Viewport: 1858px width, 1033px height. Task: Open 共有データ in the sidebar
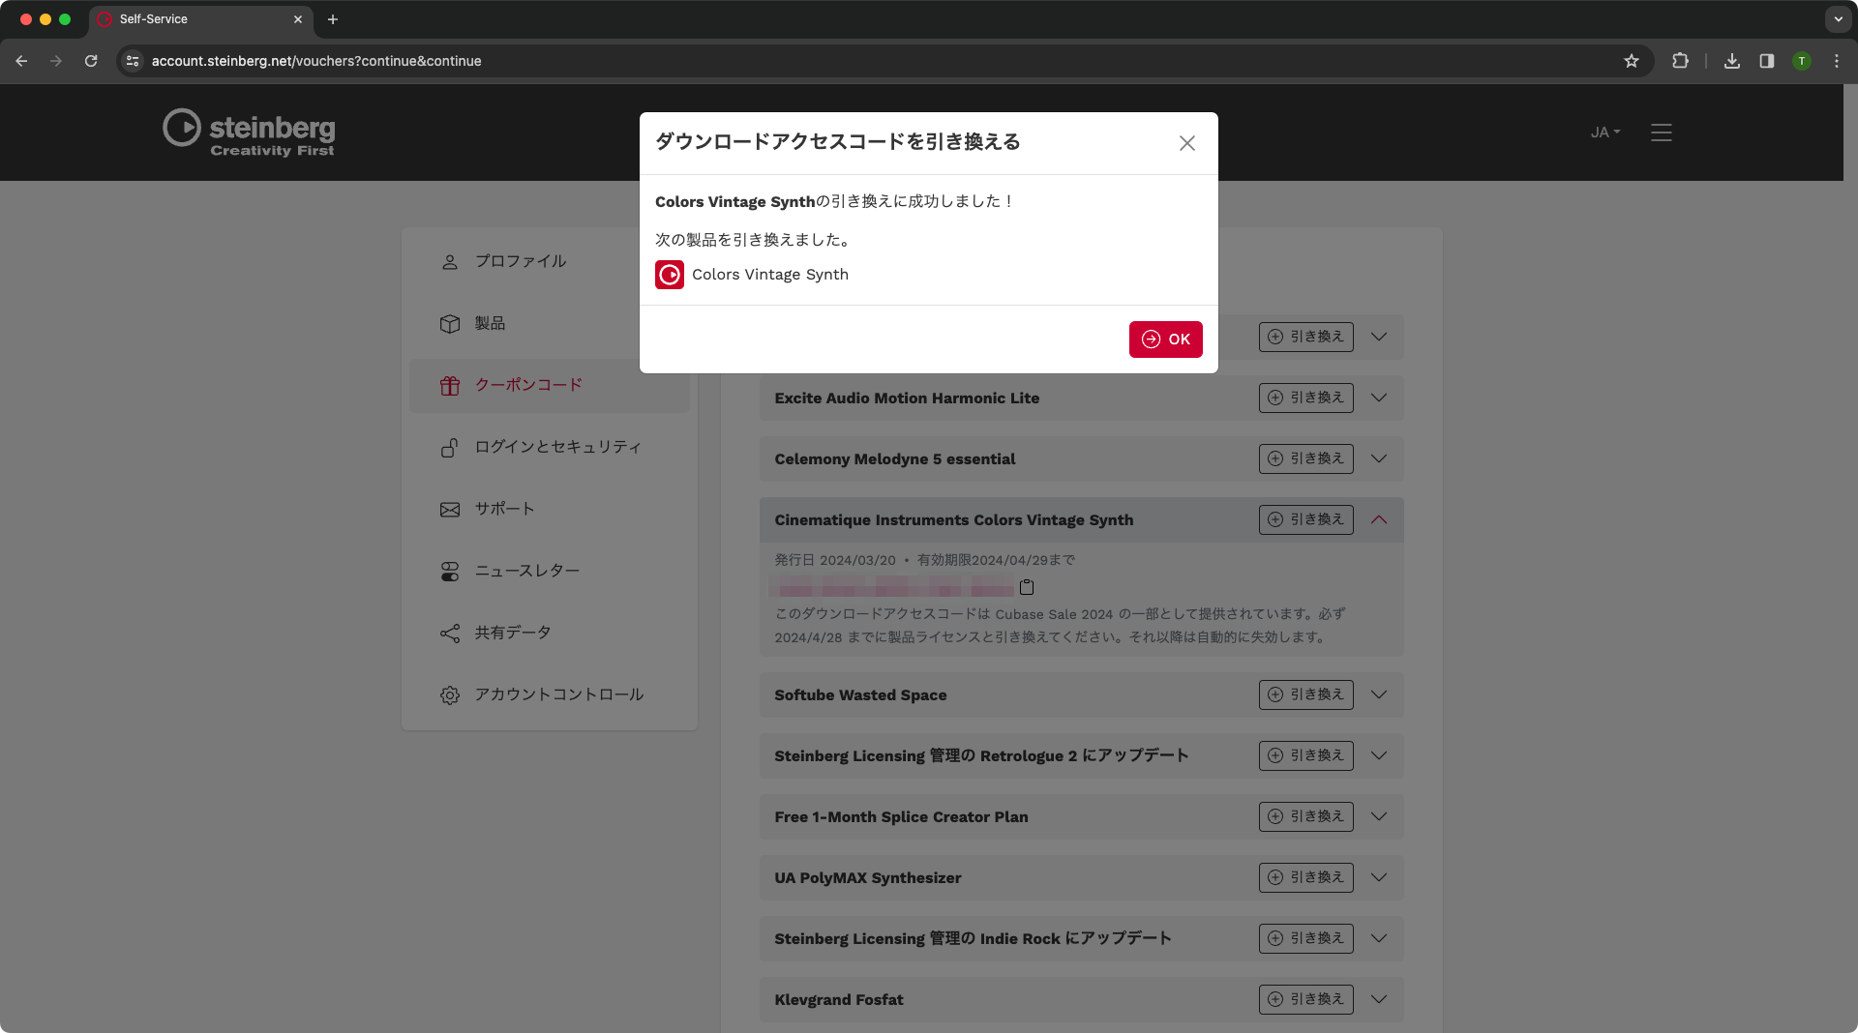(x=550, y=633)
